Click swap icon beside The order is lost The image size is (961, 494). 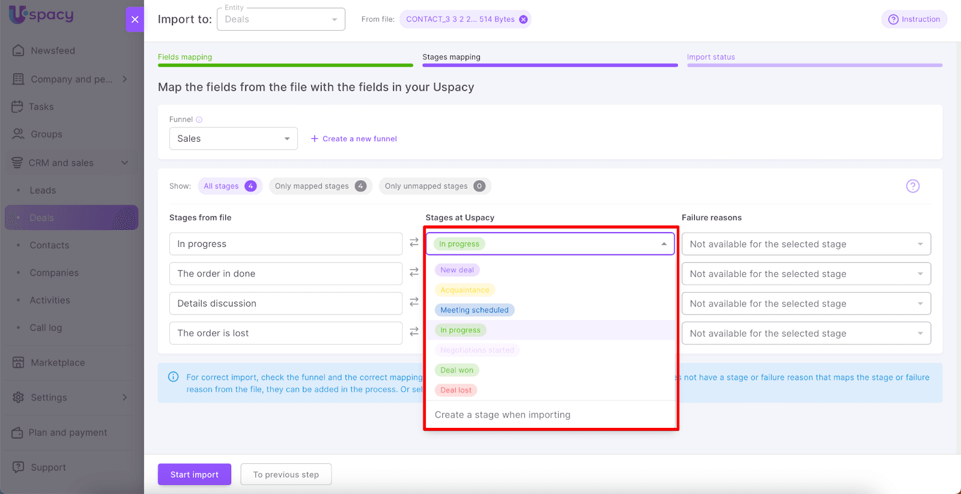tap(414, 332)
